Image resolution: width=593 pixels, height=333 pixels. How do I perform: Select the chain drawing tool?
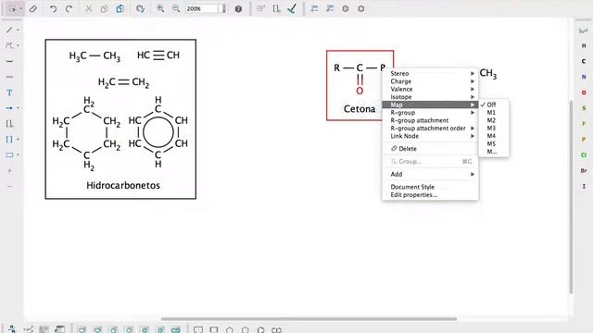point(9,45)
